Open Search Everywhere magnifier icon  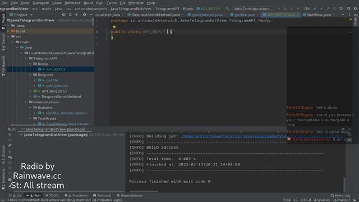(349, 8)
